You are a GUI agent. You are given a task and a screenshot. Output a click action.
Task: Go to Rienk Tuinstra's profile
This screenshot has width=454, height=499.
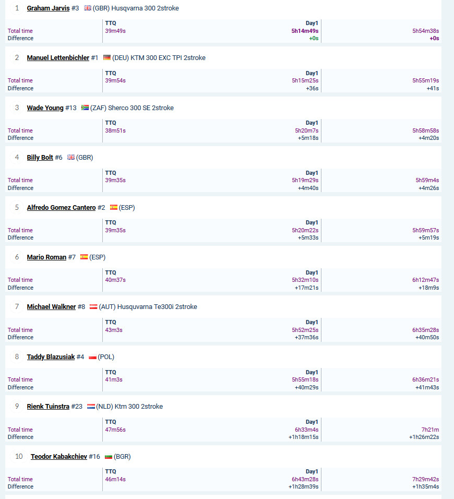[48, 407]
